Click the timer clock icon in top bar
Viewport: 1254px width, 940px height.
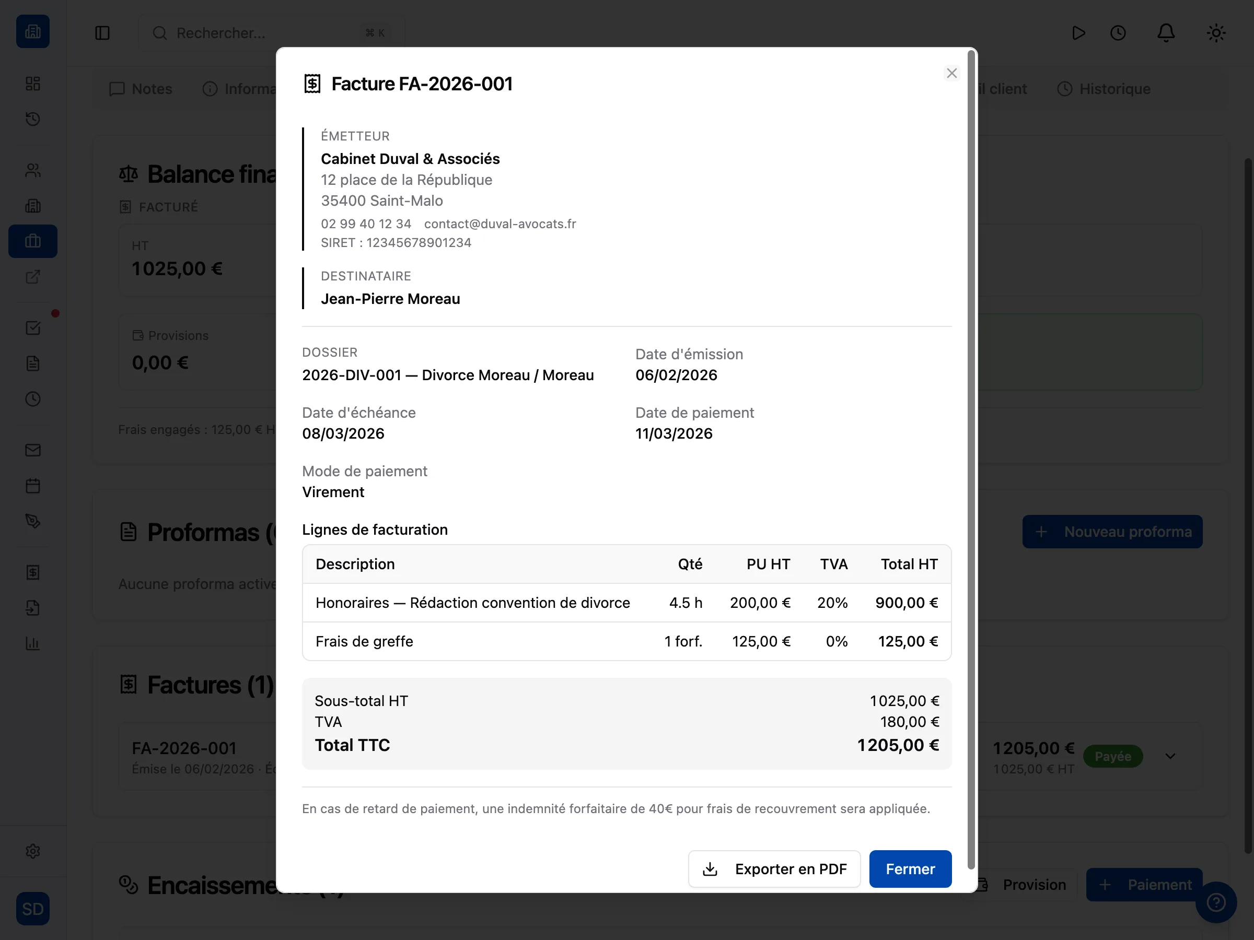coord(1118,33)
